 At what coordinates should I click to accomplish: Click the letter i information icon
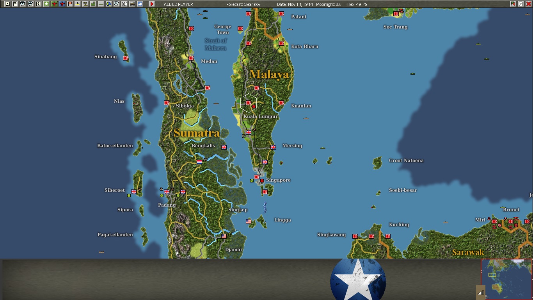pos(38,4)
